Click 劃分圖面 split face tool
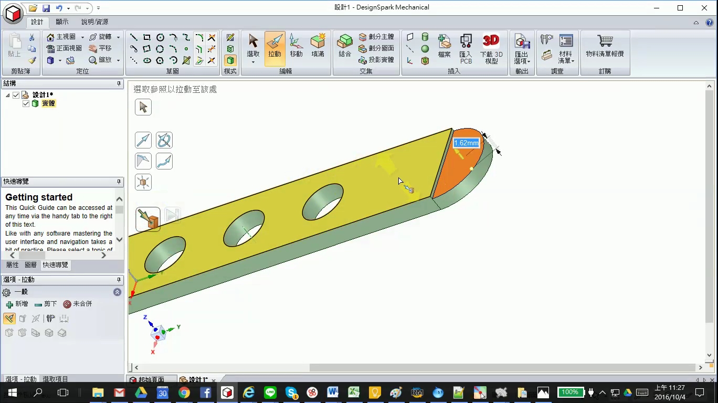The width and height of the screenshot is (718, 403). click(376, 48)
